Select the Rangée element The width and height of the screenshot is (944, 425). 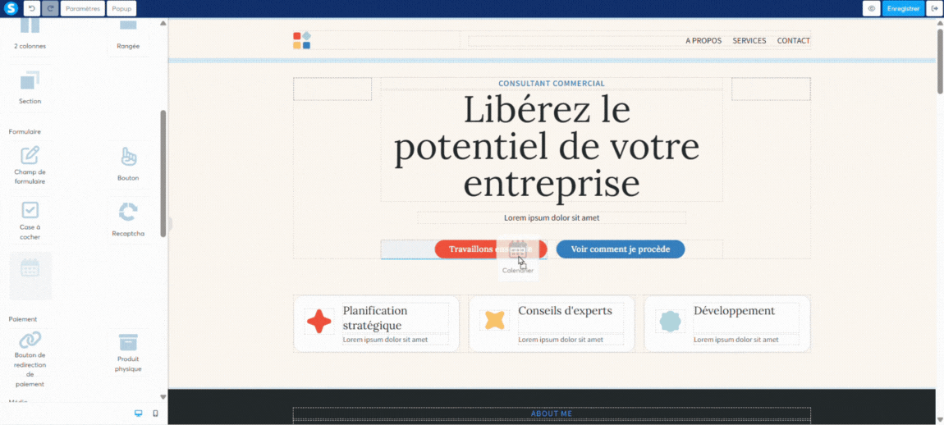(128, 35)
